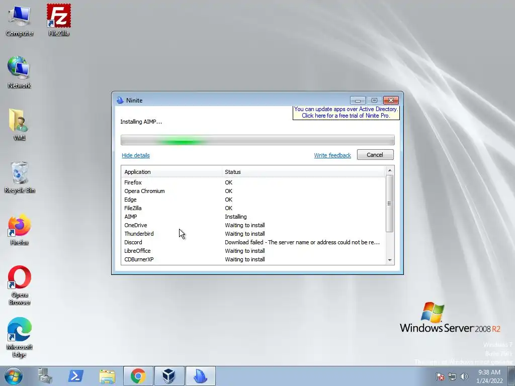Select the Firefox row in the list
Screen dimensions: 515x386
coord(253,182)
